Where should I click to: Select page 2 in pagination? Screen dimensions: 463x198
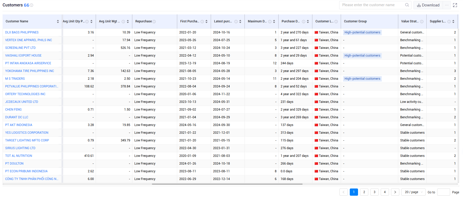(364, 192)
